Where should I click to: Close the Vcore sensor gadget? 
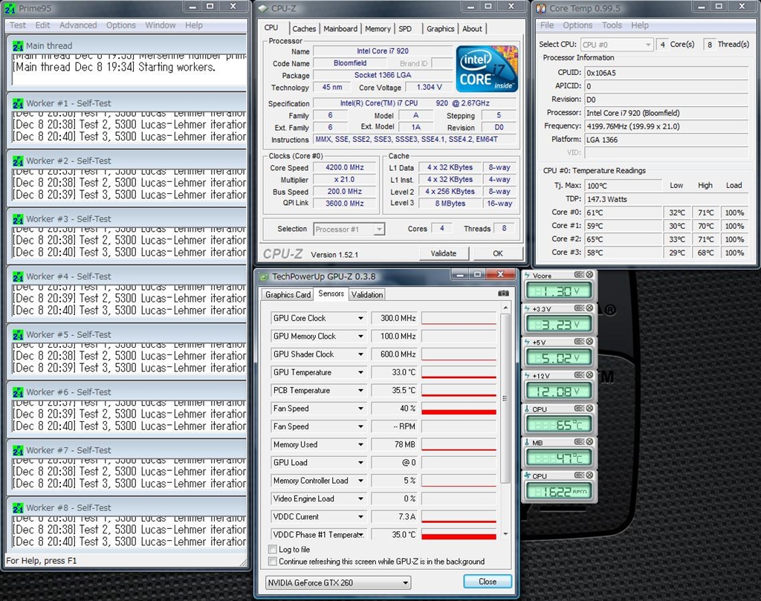coord(589,276)
